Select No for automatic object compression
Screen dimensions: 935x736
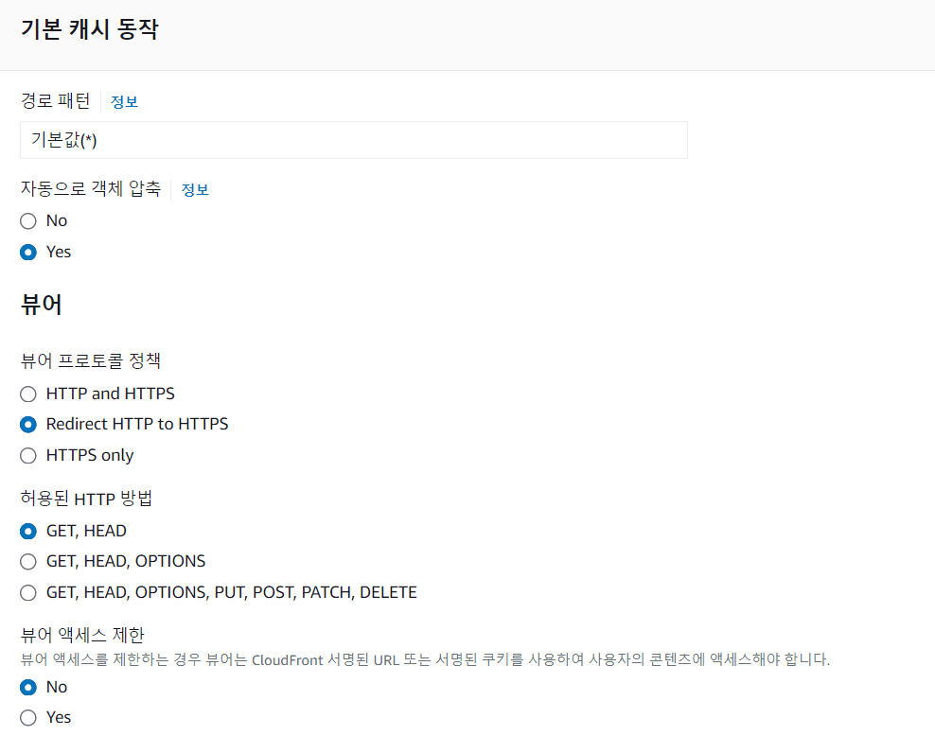(28, 220)
